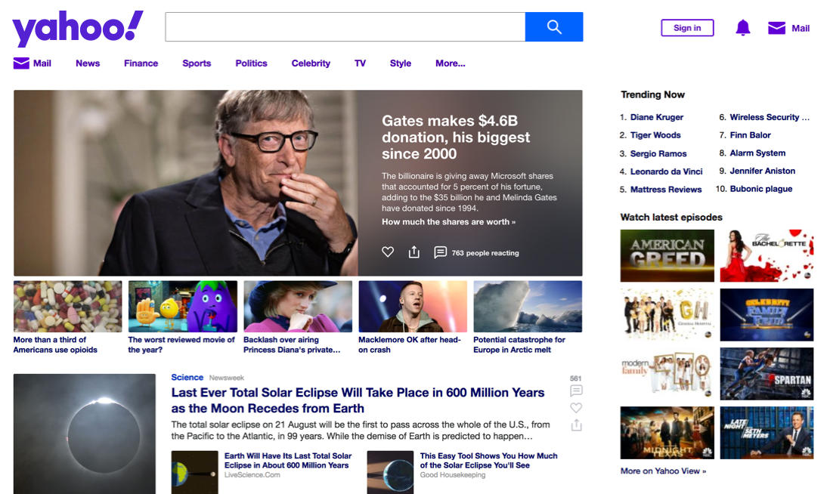Open comments icon on Gates story
The width and height of the screenshot is (827, 494).
click(440, 252)
